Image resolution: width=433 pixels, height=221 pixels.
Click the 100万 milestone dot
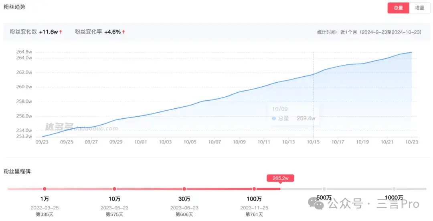click(x=254, y=189)
